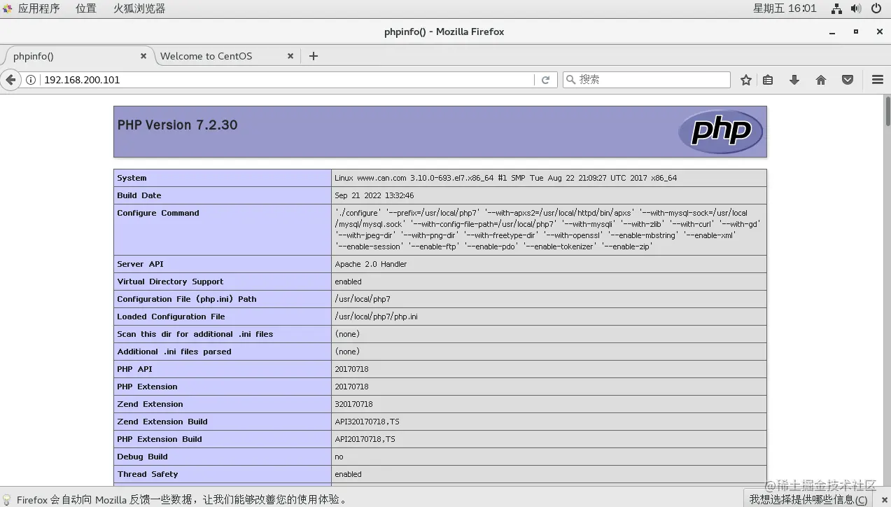Select Zend Extension Build label
Screen dimensions: 891x507
point(162,422)
